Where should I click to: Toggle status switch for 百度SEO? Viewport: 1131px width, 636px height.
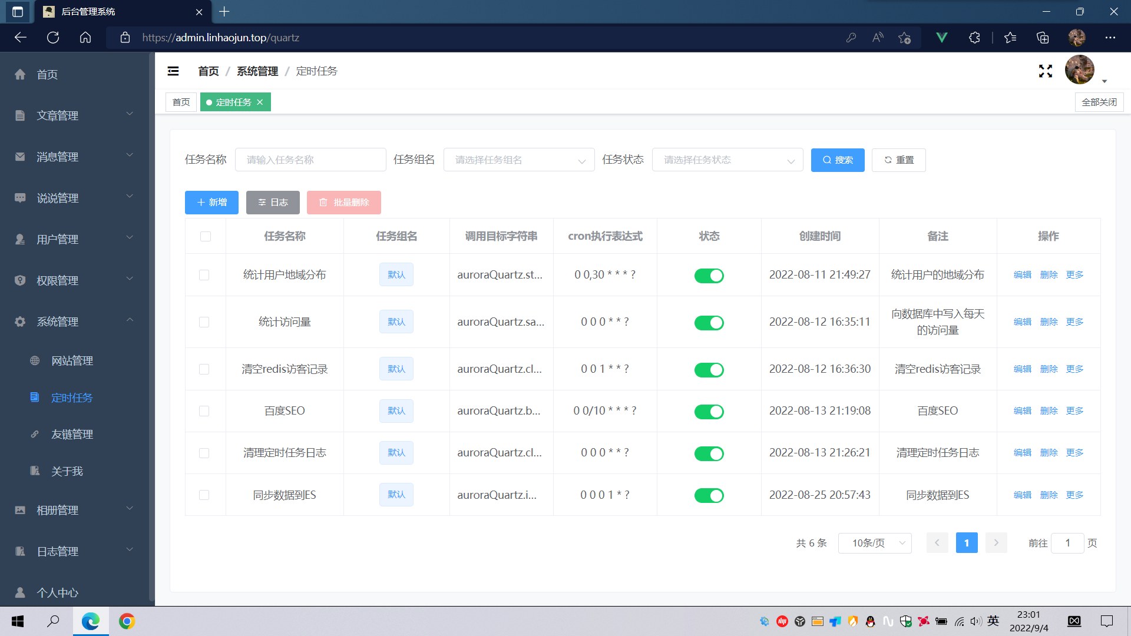(709, 412)
